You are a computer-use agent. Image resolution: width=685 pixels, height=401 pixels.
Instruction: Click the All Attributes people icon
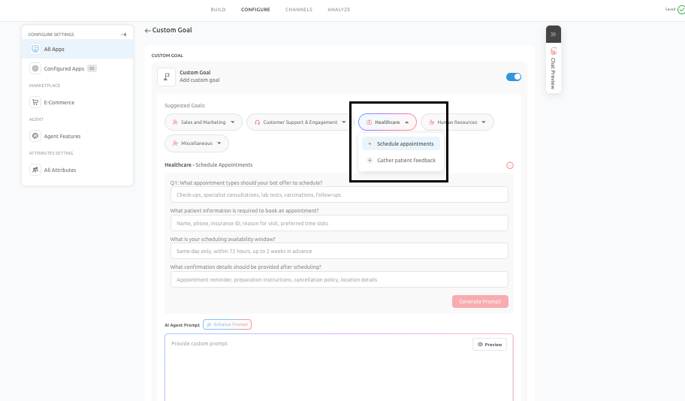pyautogui.click(x=35, y=170)
